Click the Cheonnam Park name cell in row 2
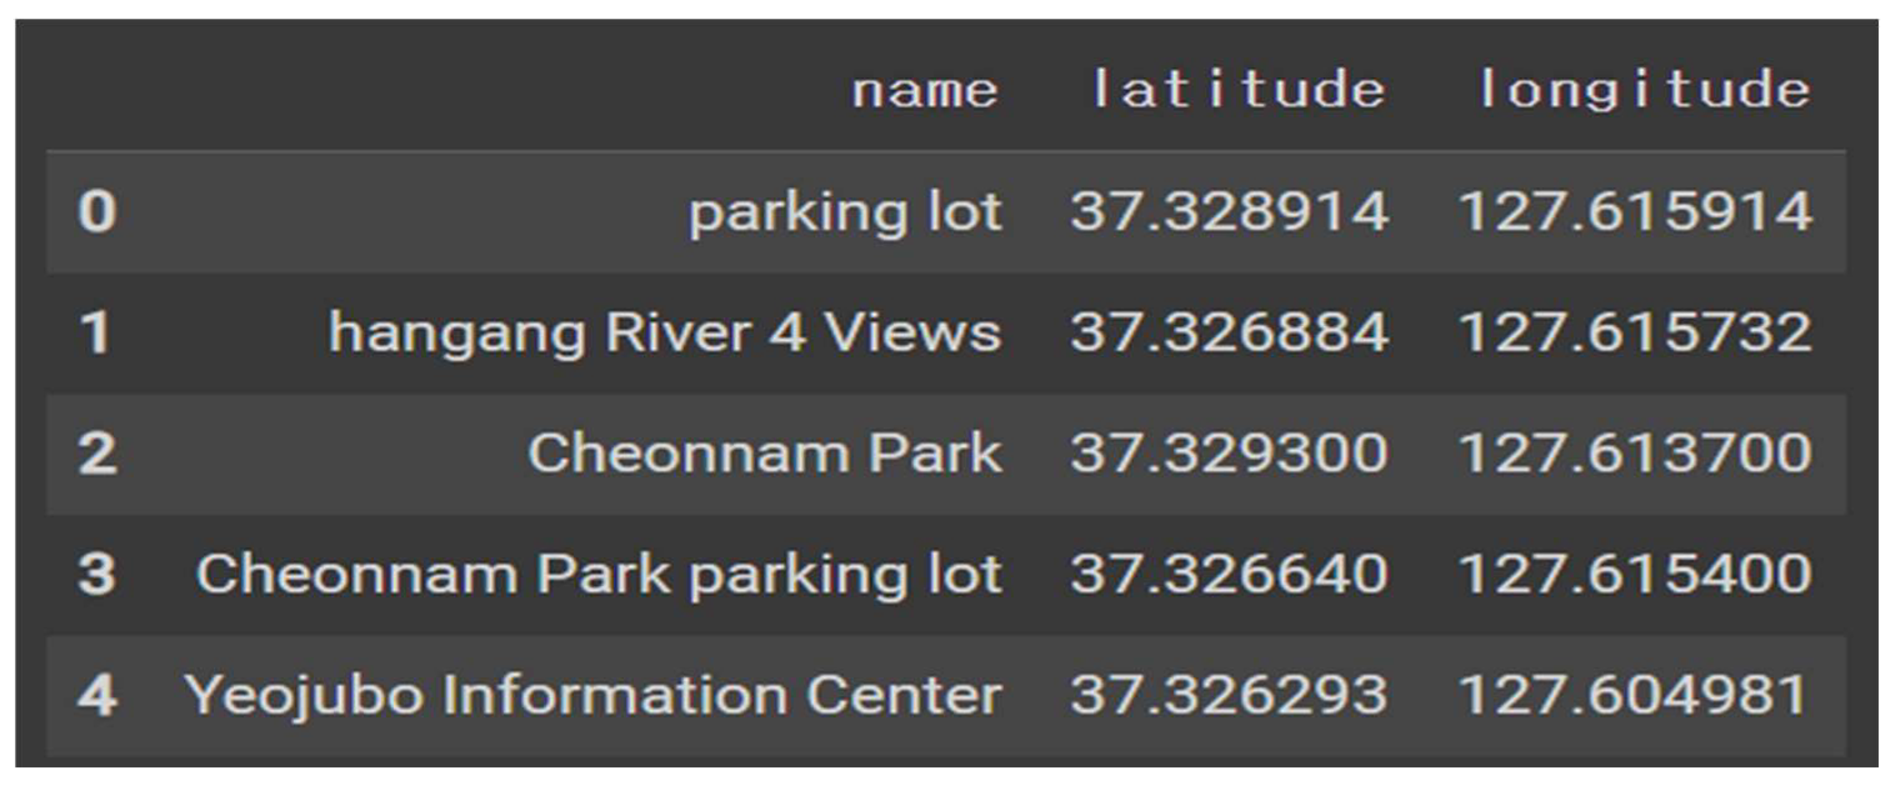Image resolution: width=1894 pixels, height=791 pixels. [765, 453]
